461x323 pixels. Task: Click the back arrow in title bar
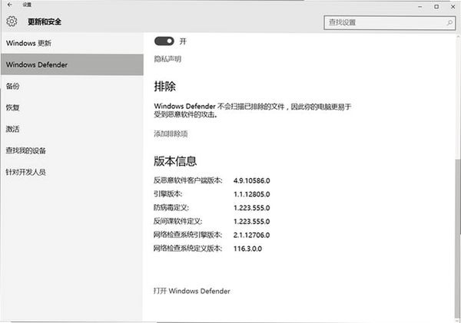pyautogui.click(x=10, y=5)
